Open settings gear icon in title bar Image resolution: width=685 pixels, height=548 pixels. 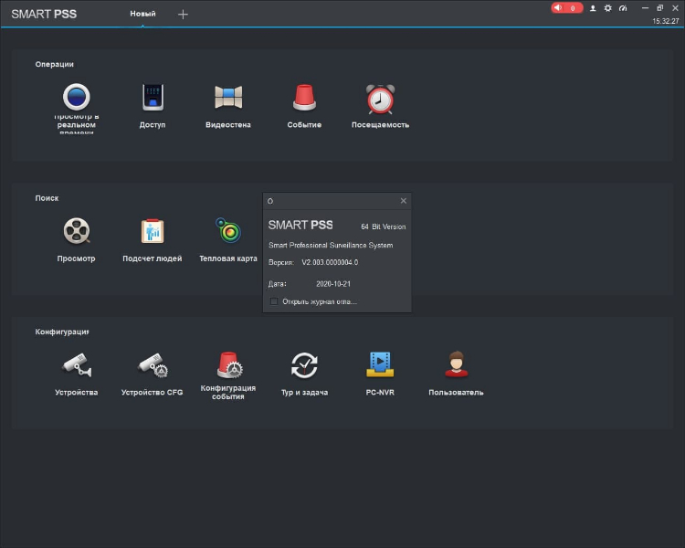[607, 8]
